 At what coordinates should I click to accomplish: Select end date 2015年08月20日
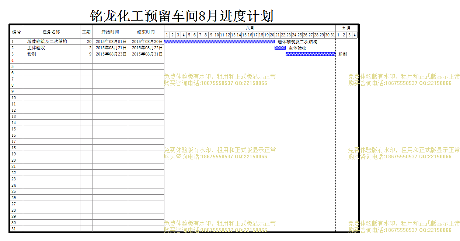(x=146, y=42)
